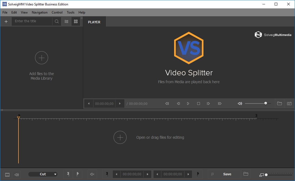The height and width of the screenshot is (181, 295).
Task: Click the Stop button in player
Action: point(199,104)
